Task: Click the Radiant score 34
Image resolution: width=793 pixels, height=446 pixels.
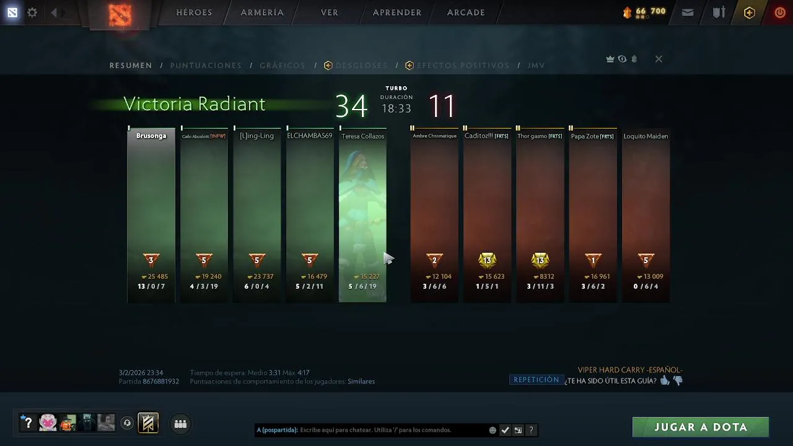Action: pyautogui.click(x=351, y=106)
